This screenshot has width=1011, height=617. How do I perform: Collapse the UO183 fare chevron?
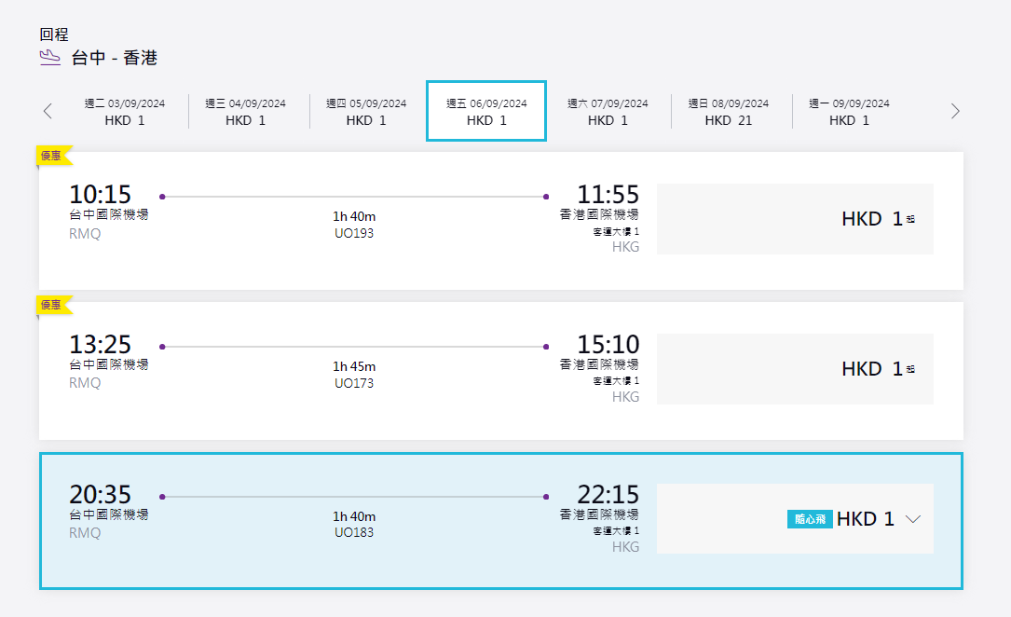click(913, 520)
